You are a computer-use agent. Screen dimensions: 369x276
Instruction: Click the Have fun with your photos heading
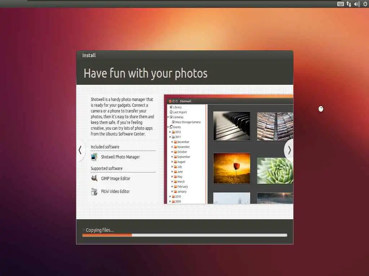pos(146,73)
